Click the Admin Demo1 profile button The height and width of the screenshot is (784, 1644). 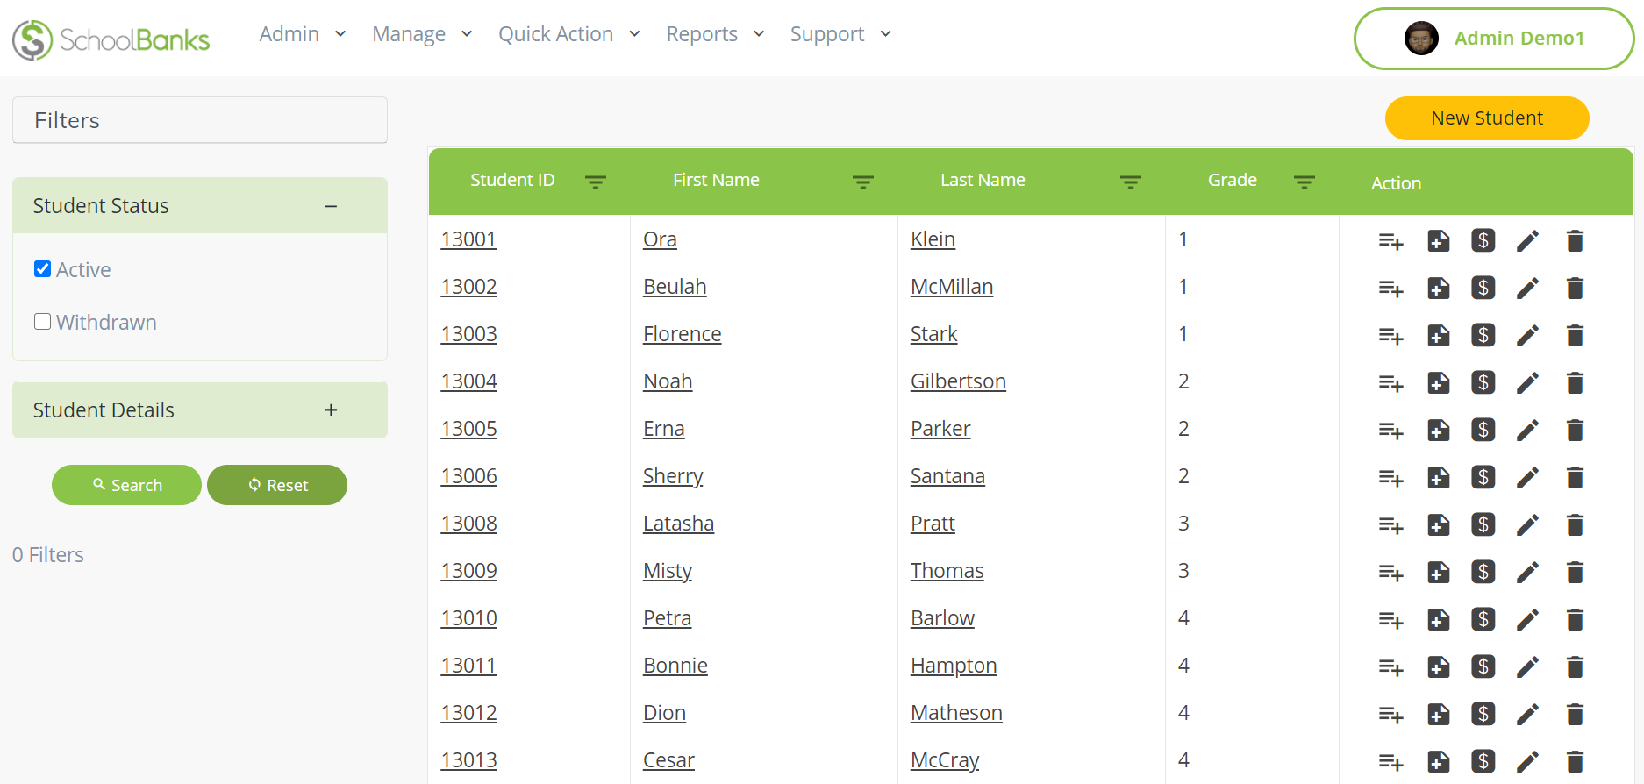pyautogui.click(x=1494, y=39)
